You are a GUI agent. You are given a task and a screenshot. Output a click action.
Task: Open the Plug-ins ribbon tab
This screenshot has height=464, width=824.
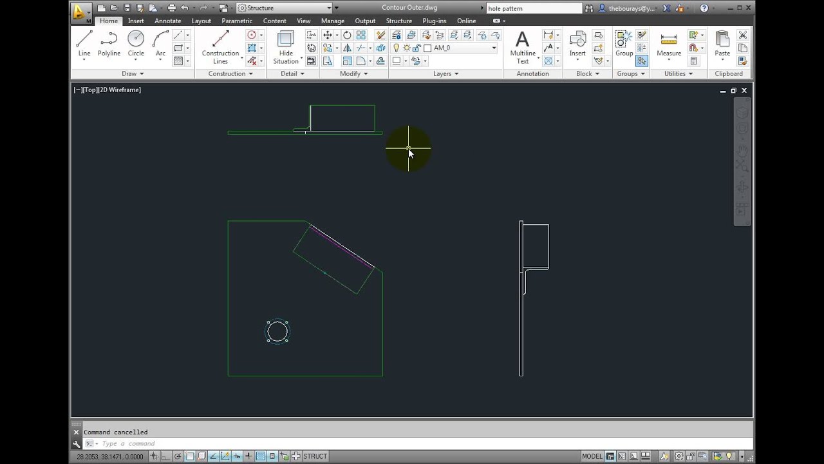pos(435,21)
